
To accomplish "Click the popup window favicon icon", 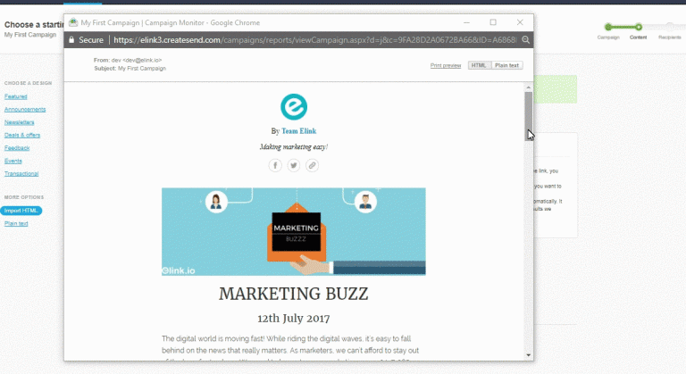I will 73,22.
